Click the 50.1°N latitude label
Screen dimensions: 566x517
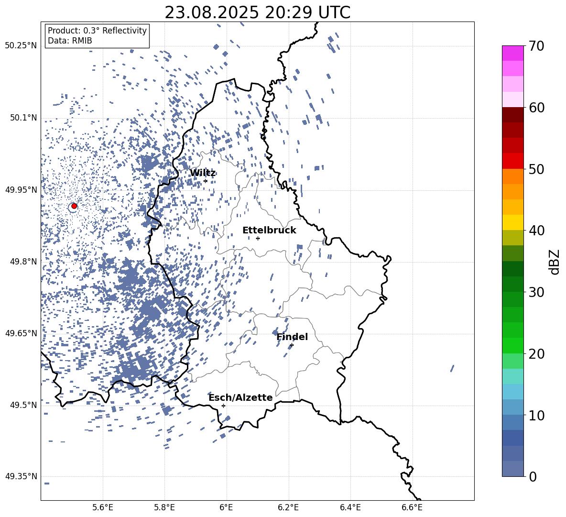(23, 118)
